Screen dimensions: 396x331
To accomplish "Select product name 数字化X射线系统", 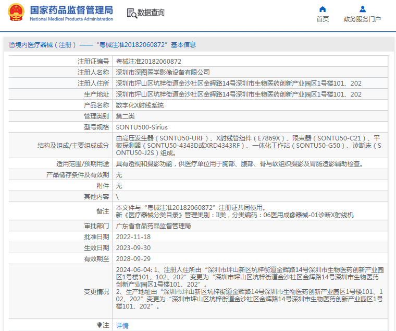I will pyautogui.click(x=140, y=105).
